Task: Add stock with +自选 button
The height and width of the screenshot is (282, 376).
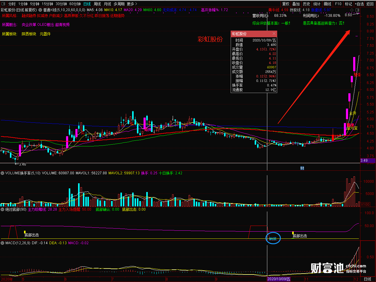Action: tap(359, 4)
